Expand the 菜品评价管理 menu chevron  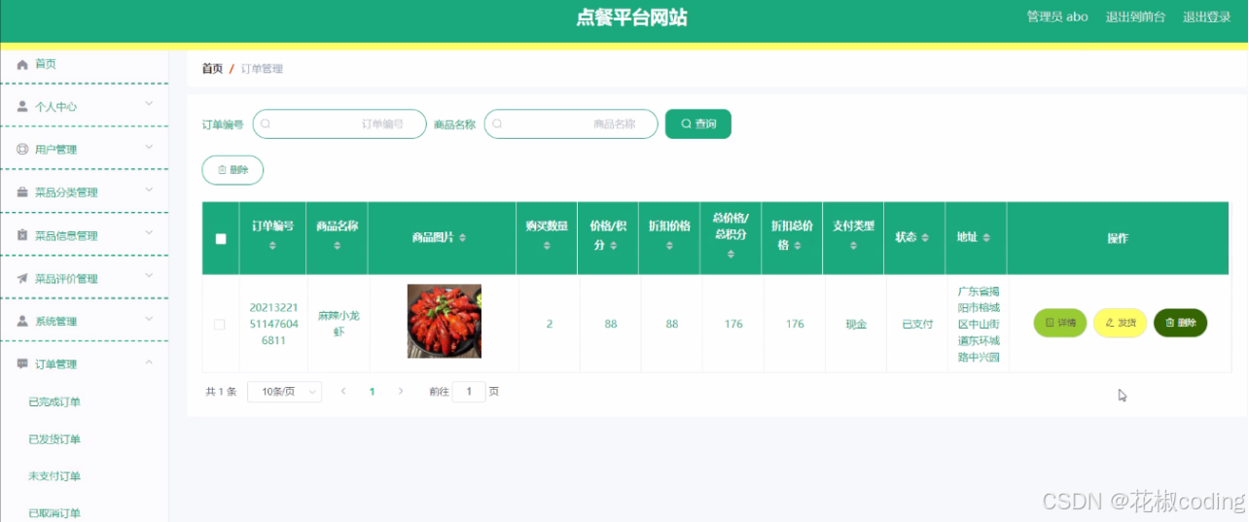point(149,276)
